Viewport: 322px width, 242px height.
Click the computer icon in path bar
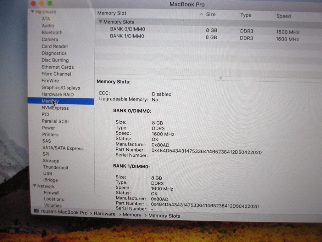click(x=36, y=211)
